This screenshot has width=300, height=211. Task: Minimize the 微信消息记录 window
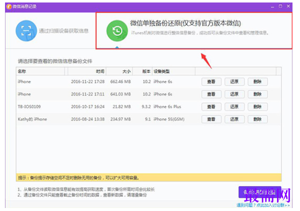pyautogui.click(x=272, y=6)
